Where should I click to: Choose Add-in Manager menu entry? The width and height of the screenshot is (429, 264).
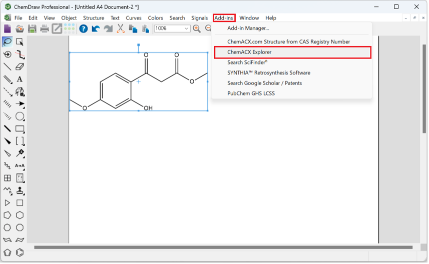point(248,28)
